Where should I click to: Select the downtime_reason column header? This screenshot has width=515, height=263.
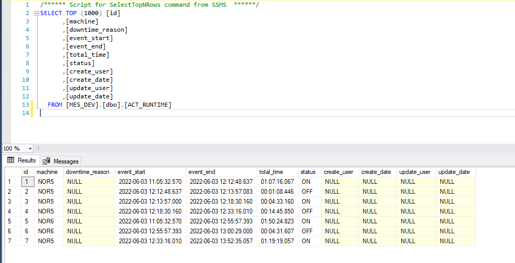[89, 172]
